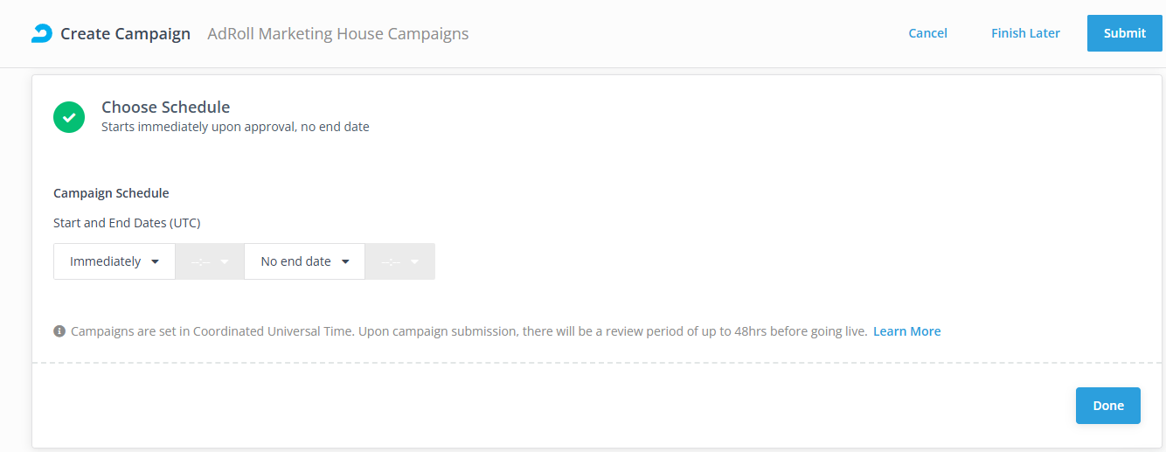Open the end time dropdown after No end date

399,261
